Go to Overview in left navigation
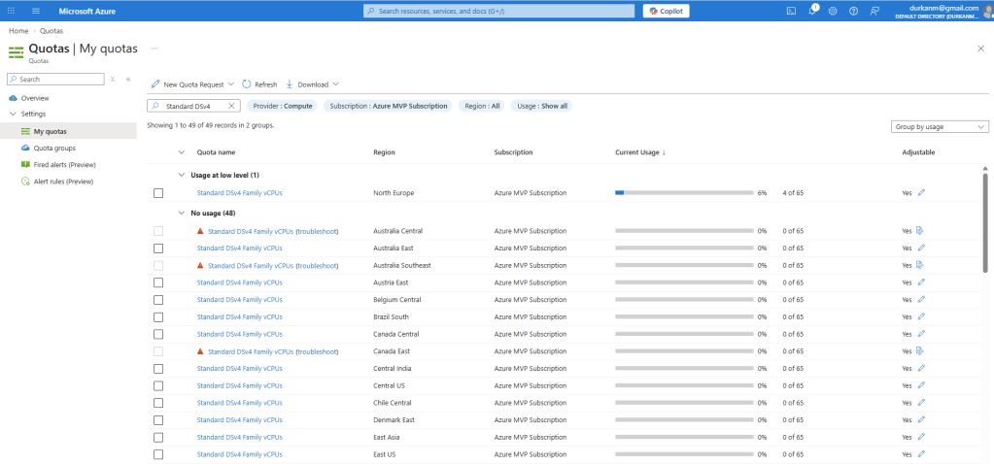994x464 pixels. click(35, 98)
